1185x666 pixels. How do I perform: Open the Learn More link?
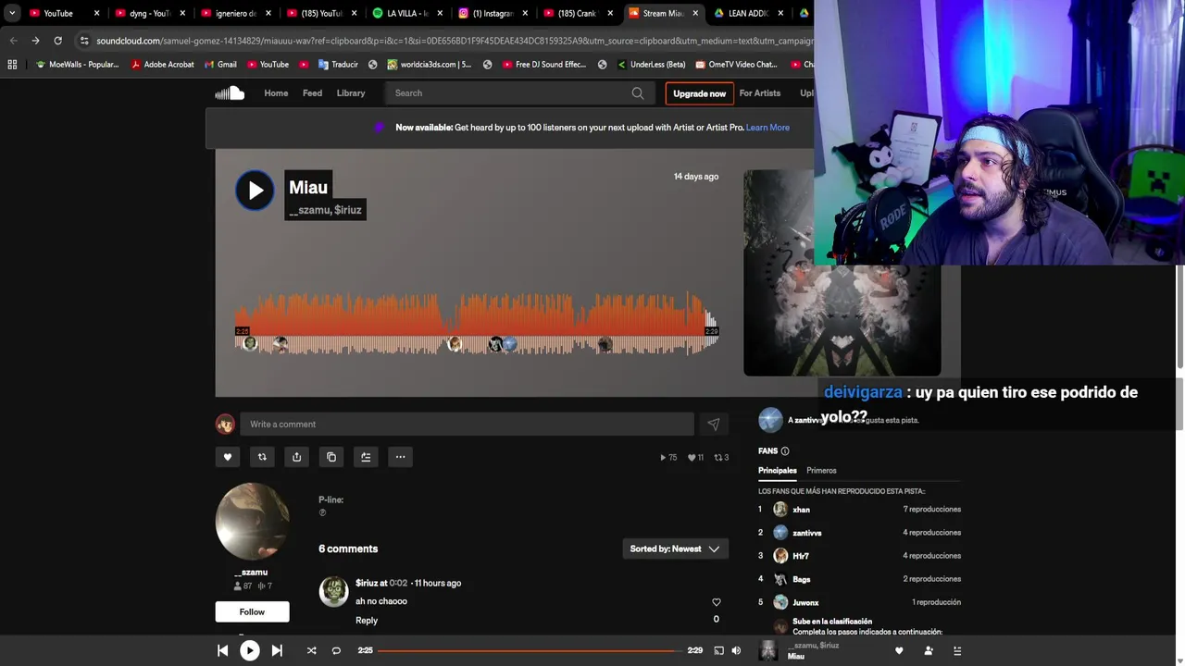click(x=767, y=128)
